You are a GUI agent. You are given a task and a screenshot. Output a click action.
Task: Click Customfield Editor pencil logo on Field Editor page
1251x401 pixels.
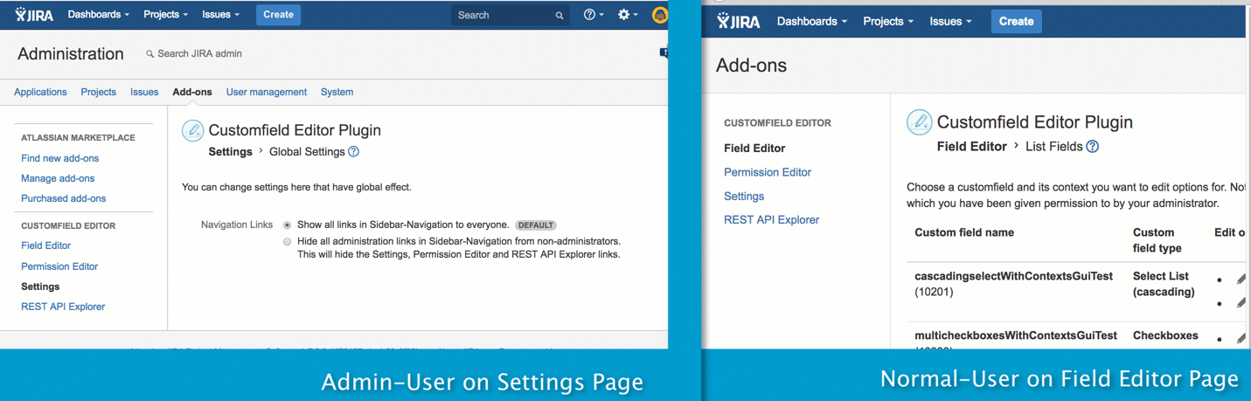919,122
